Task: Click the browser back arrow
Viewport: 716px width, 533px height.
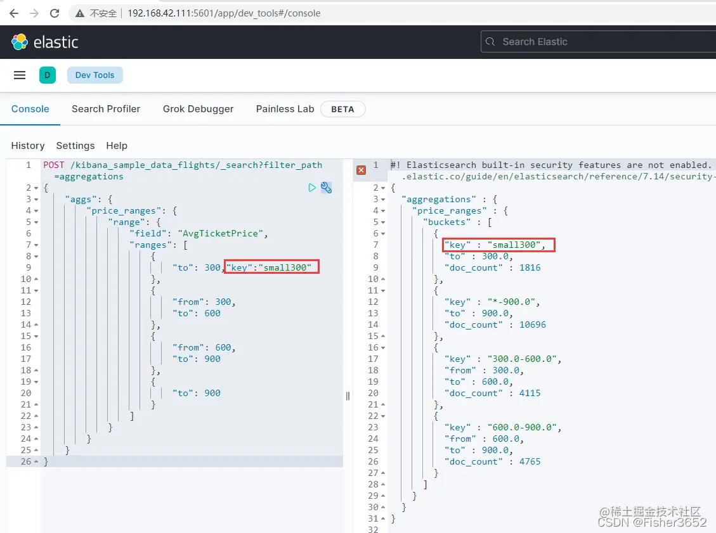Action: [x=14, y=13]
